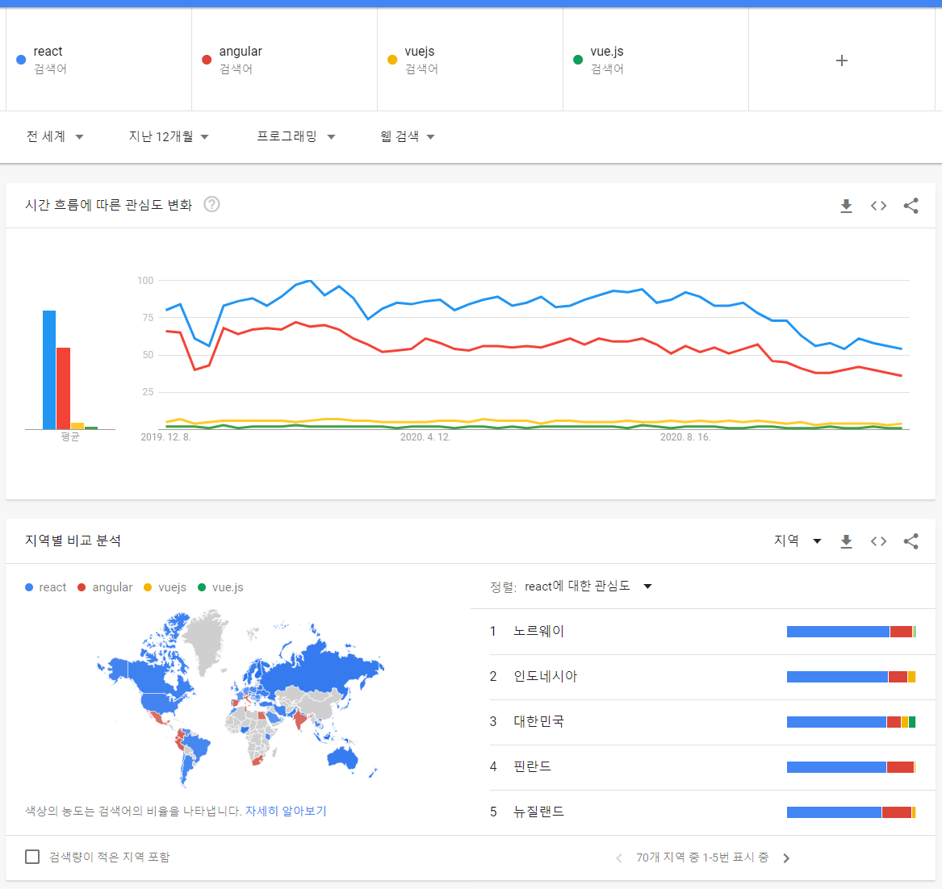Click red angular dot in term card
The height and width of the screenshot is (889, 942).
pos(207,60)
